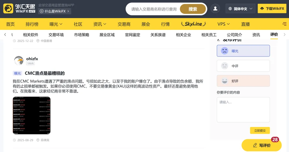
Task: Switch to the 公司简介 tab
Action: [x=234, y=35]
